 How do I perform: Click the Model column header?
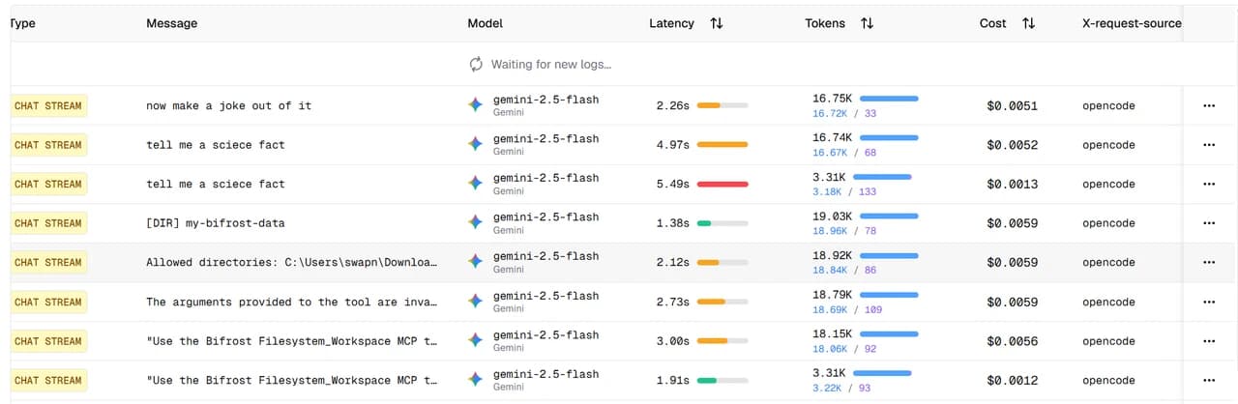pyautogui.click(x=485, y=23)
